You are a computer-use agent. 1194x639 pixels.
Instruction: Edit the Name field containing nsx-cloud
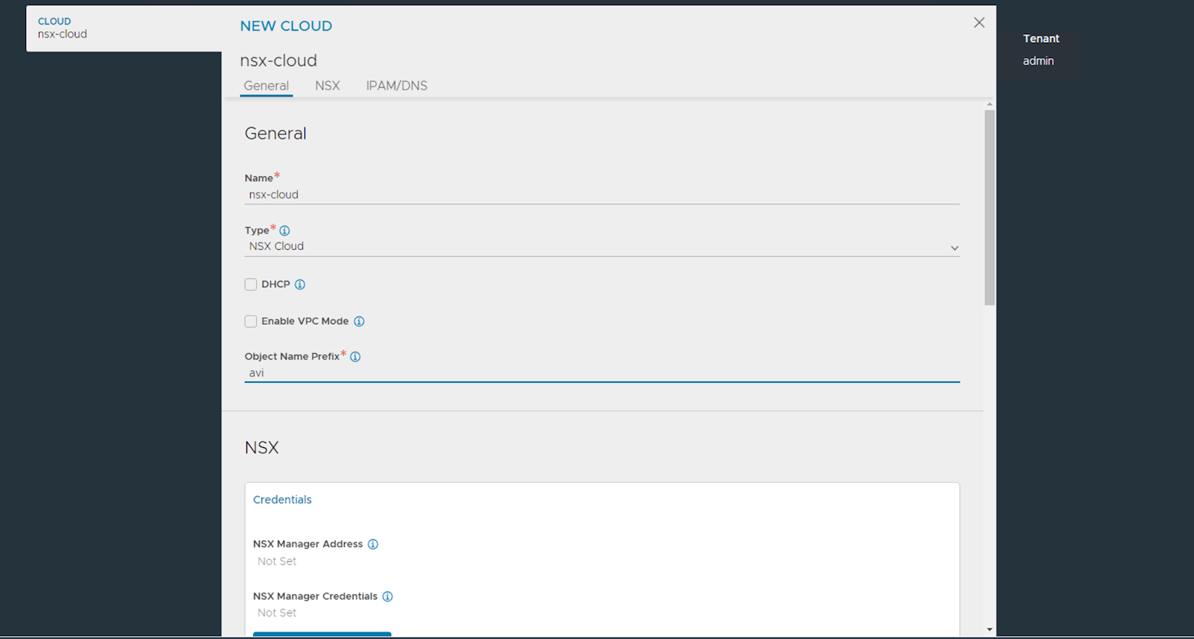(602, 195)
